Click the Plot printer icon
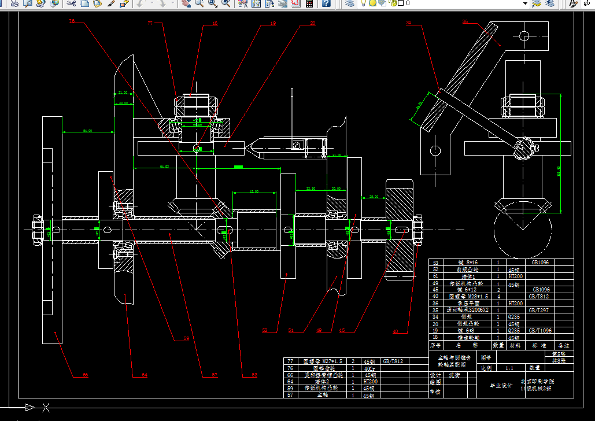 click(x=14, y=3)
